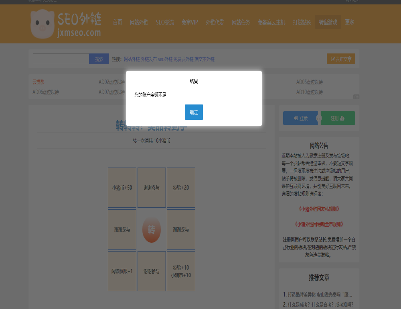Click the 登录 login button
Viewport: 401px width, 309px height.
[300, 118]
